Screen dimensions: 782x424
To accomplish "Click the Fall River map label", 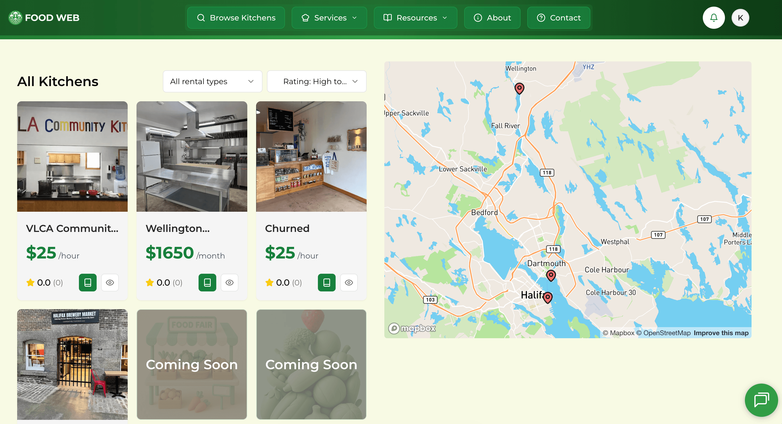I will (505, 125).
